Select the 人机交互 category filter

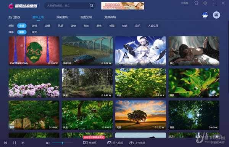pos(153,26)
